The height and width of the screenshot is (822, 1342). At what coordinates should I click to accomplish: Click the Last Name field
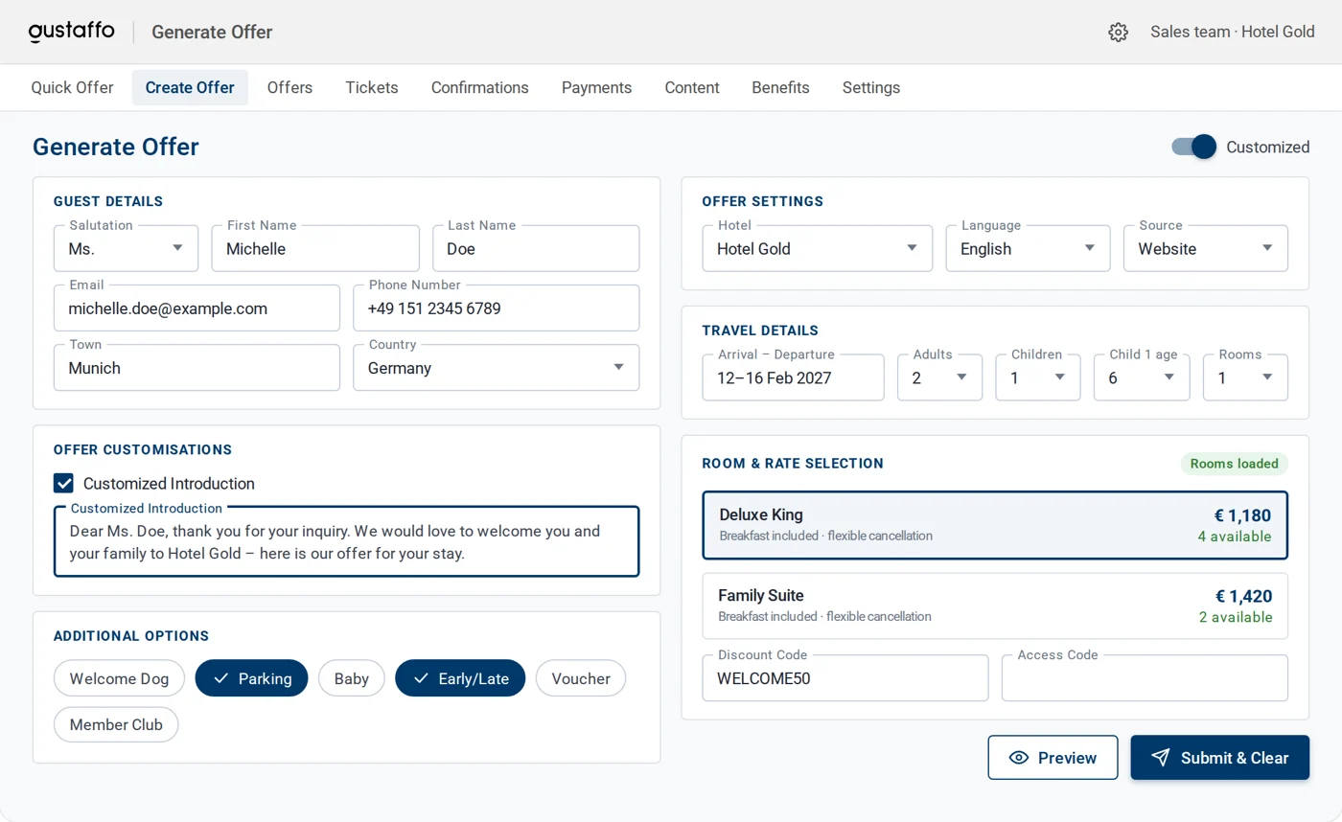click(x=536, y=249)
